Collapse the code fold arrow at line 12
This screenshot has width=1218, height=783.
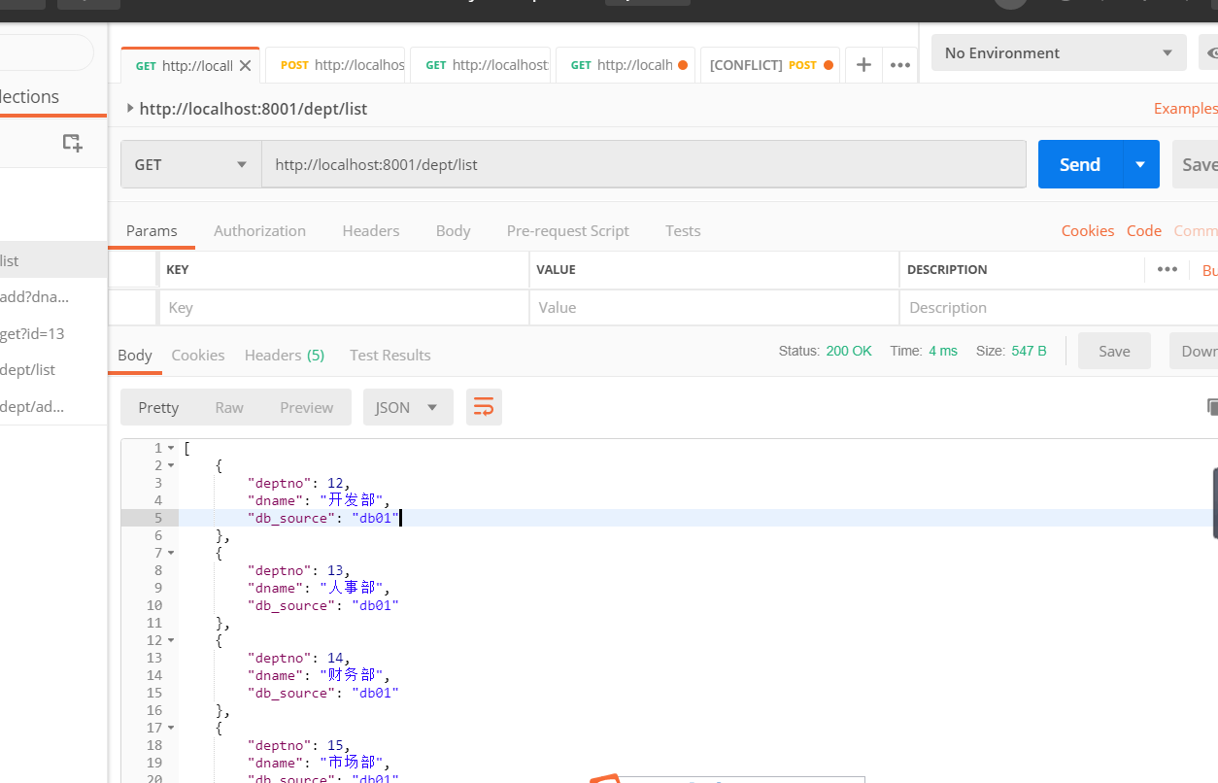tap(171, 640)
